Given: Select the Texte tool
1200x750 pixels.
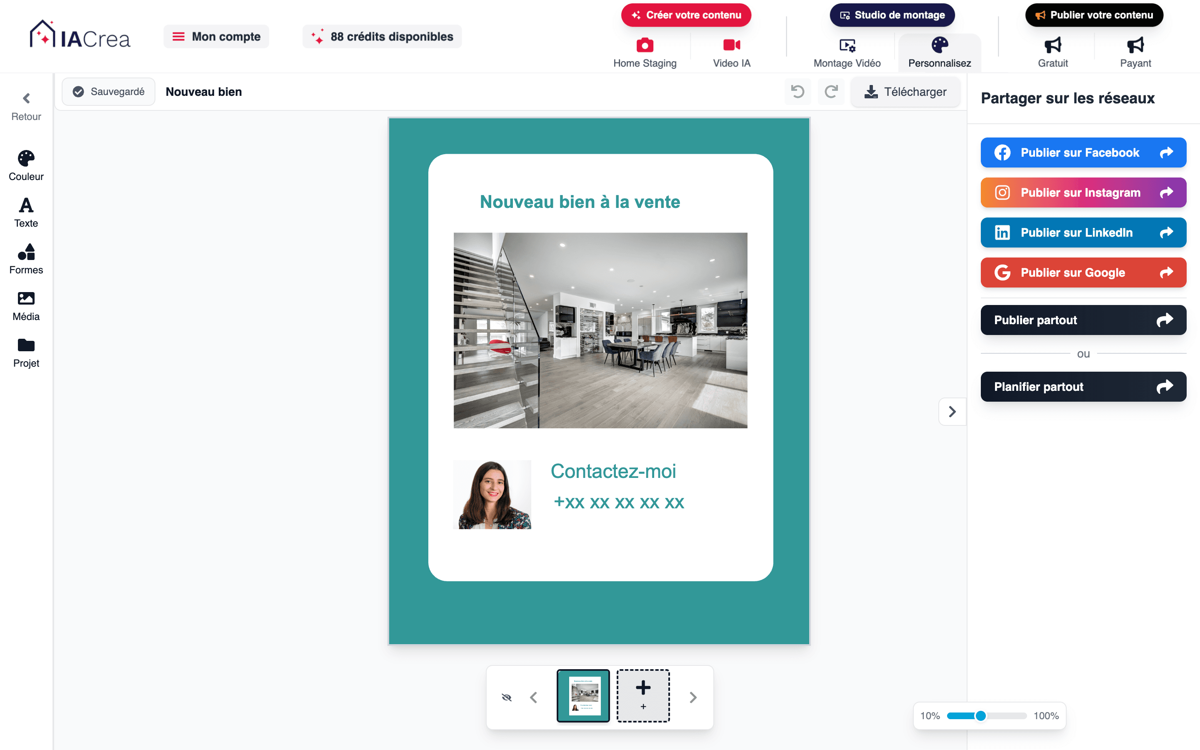Looking at the screenshot, I should (25, 211).
